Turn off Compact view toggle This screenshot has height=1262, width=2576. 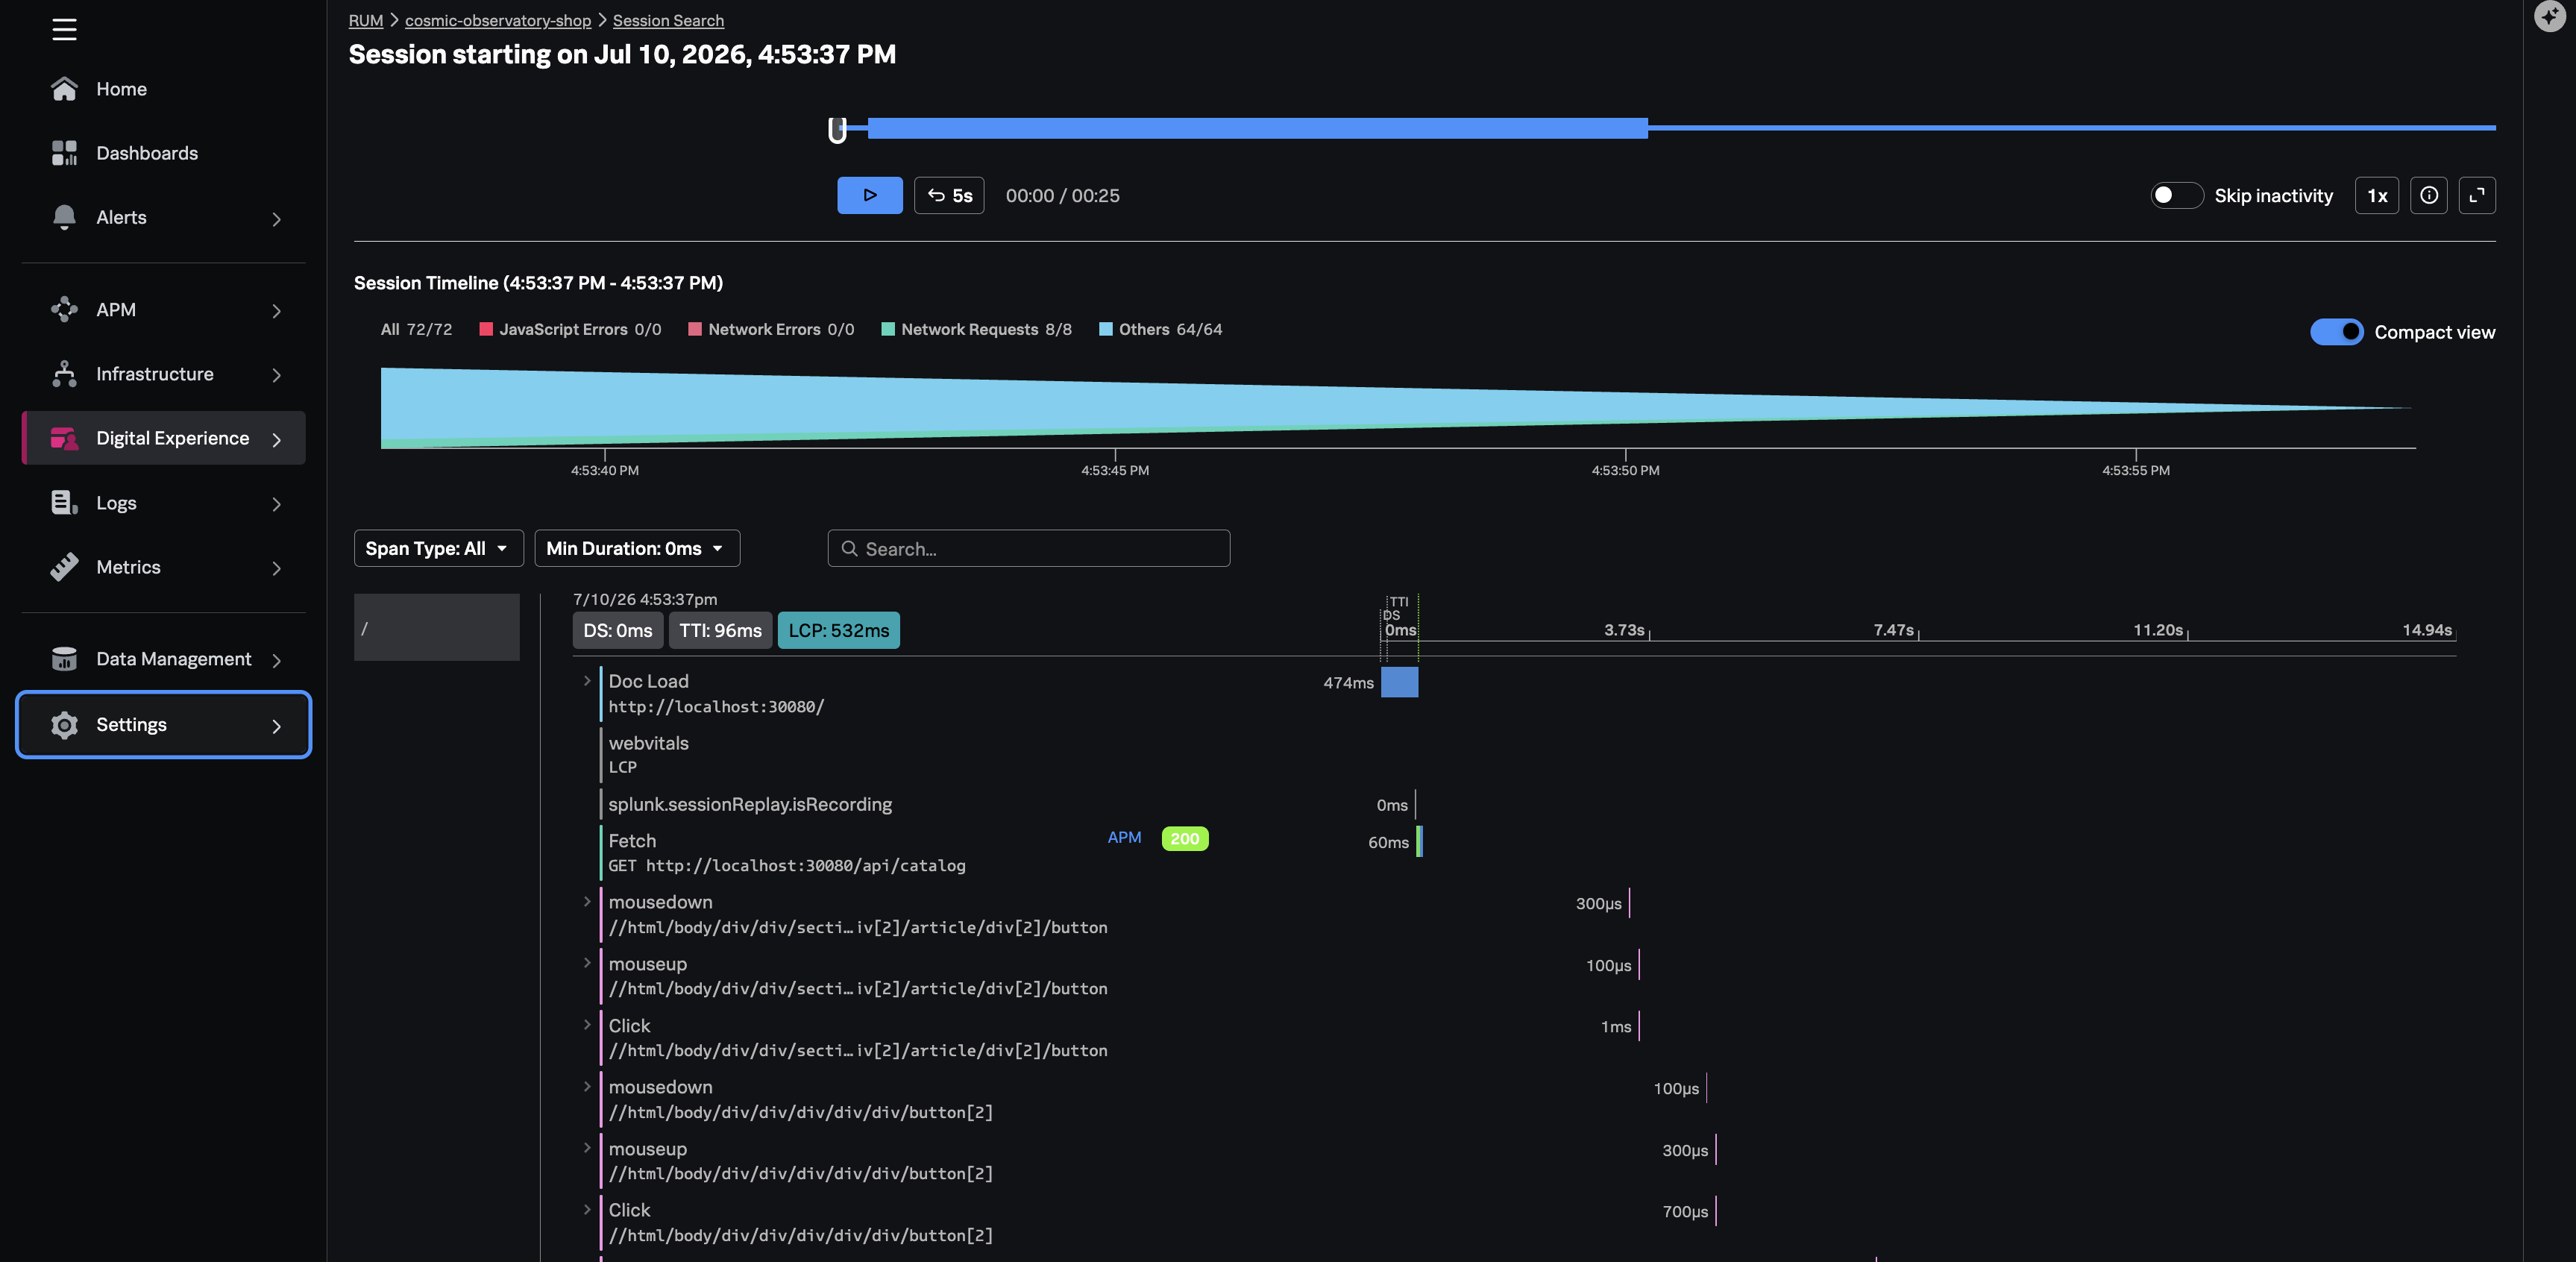(x=2337, y=332)
